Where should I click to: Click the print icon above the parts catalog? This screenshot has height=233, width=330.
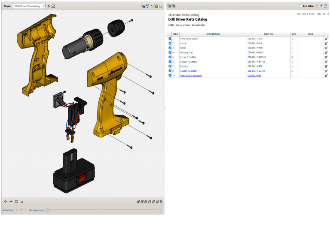[x=169, y=6]
